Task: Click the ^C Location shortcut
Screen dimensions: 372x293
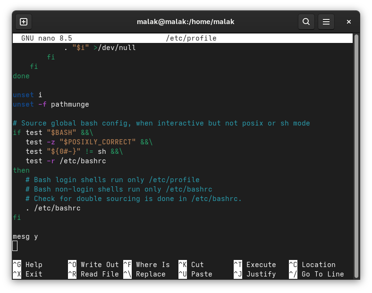Action: coord(312,265)
